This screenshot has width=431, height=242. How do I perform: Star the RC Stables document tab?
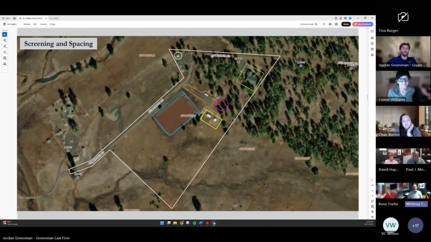(20, 18)
